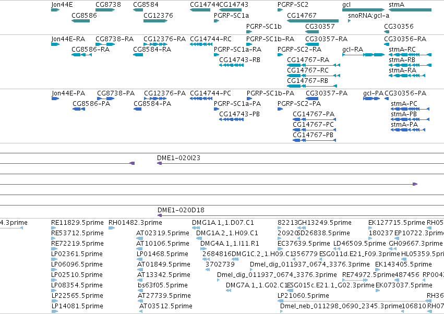Click the CG30356-RA transcript label

[405, 39]
